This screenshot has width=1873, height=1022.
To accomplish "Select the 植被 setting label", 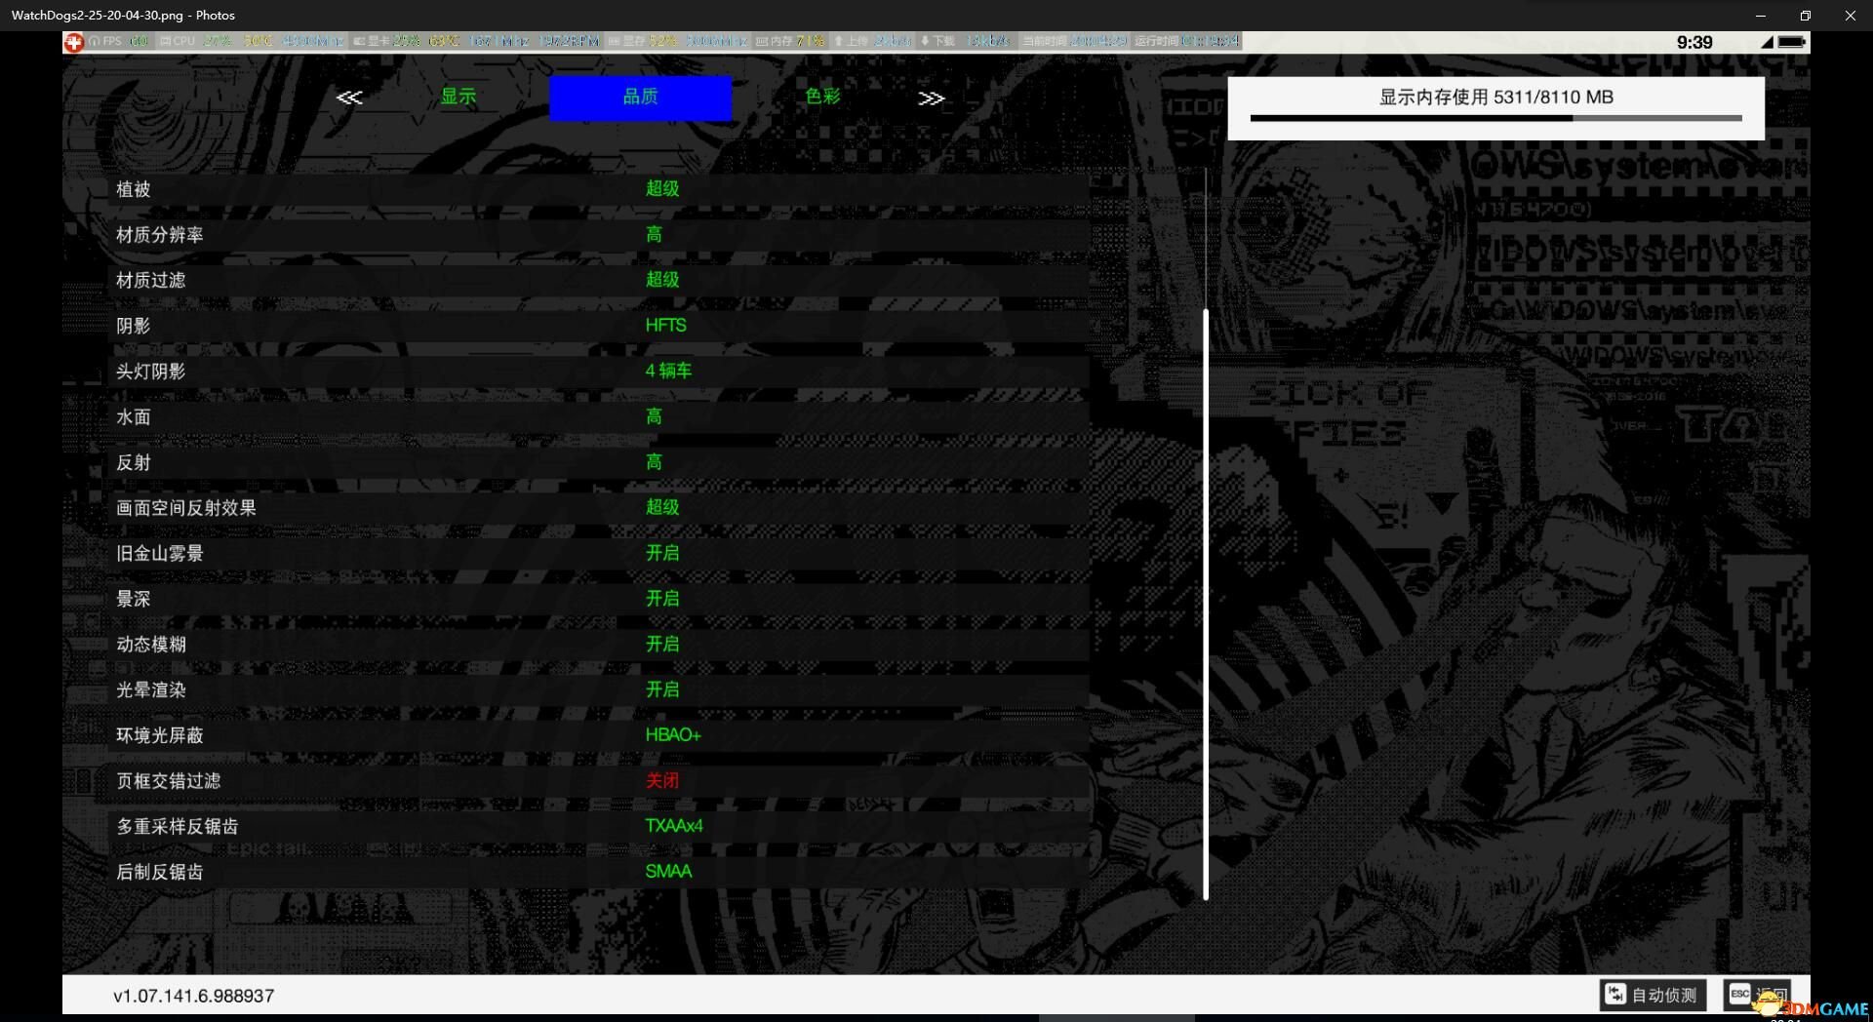I will point(134,189).
